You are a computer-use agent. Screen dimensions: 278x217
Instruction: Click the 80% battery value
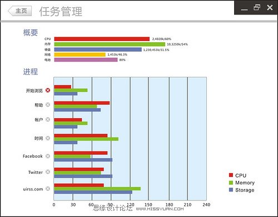pos(122,60)
